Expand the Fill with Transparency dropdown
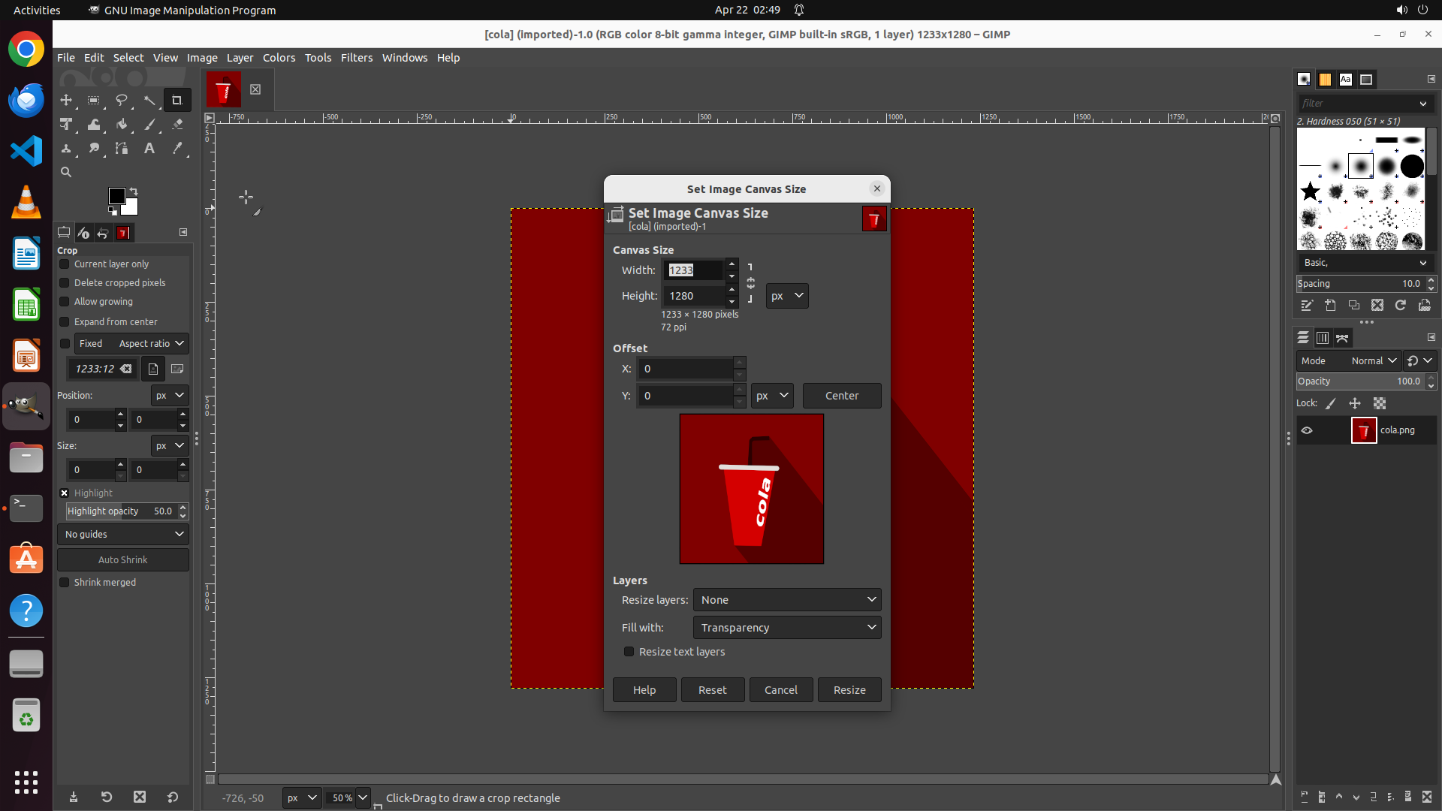Viewport: 1442px width, 811px height. [786, 628]
